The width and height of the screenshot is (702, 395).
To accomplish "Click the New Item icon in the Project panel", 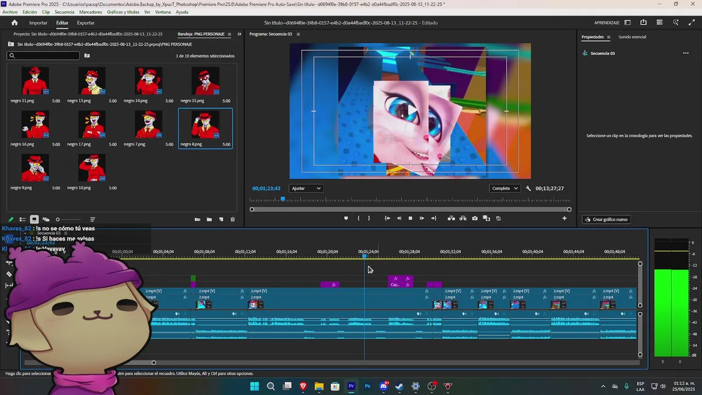I will (221, 219).
